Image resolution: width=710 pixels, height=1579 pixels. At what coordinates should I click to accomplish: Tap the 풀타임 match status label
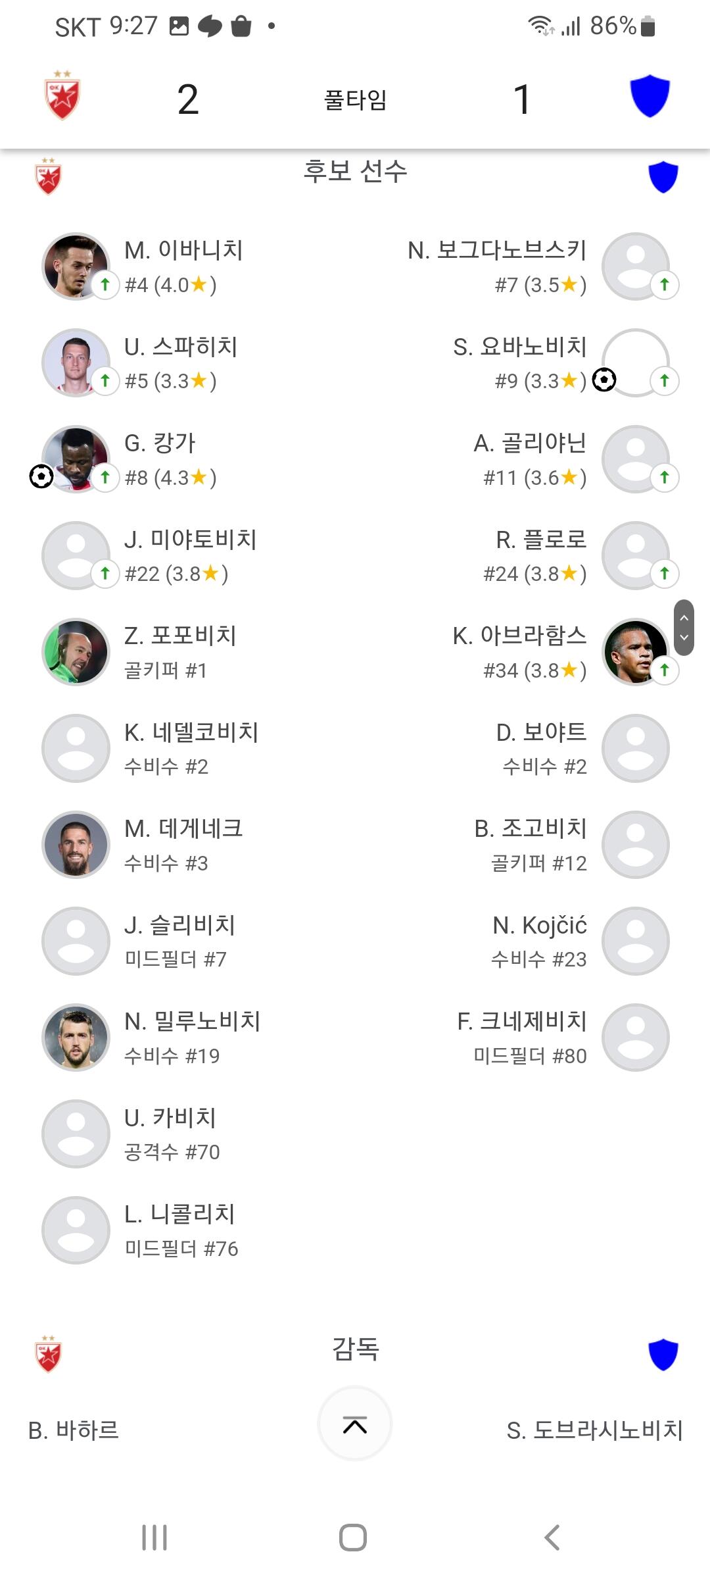(355, 100)
